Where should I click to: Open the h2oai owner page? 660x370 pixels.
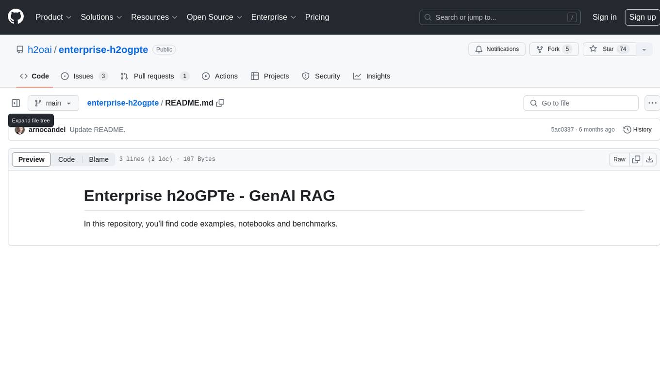pos(40,49)
